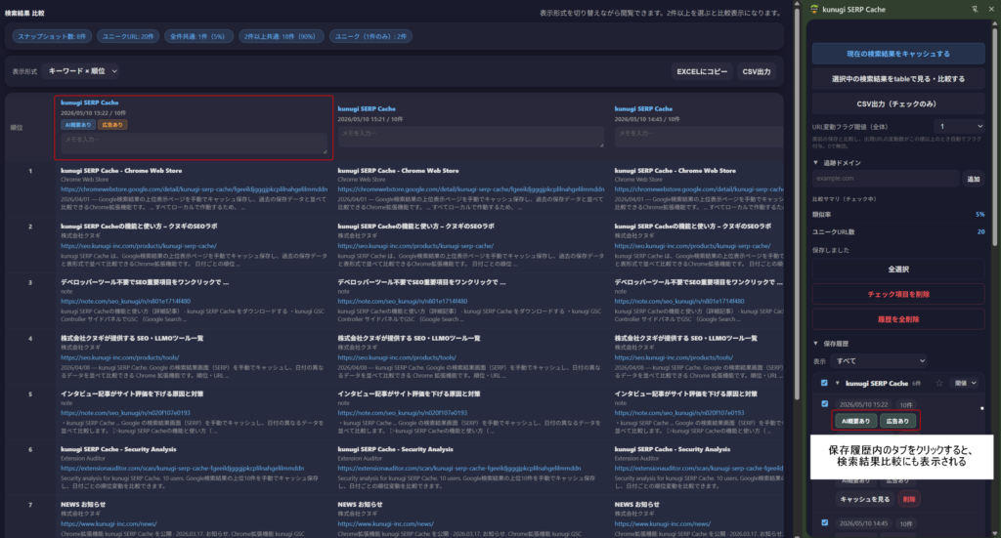Click CSV出力(チェックのみ) button
1001x538 pixels.
point(898,103)
